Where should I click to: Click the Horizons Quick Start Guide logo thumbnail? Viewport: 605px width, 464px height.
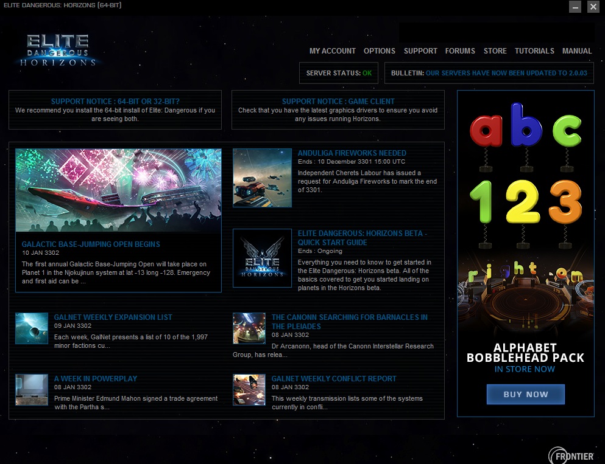pos(263,258)
